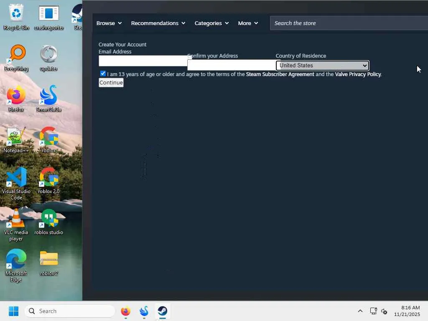The height and width of the screenshot is (321, 428).
Task: Select the roblox 2 zipped folder icon
Action: click(48, 262)
